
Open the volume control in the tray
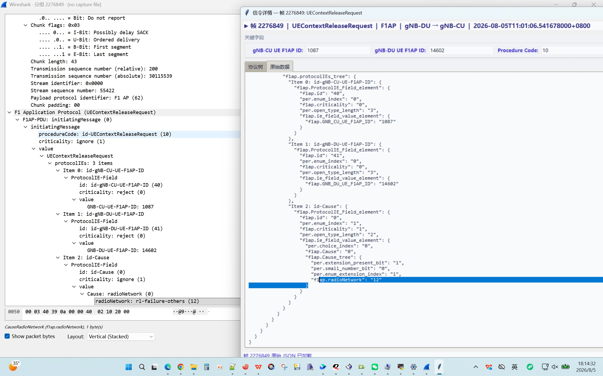pyautogui.click(x=555, y=367)
